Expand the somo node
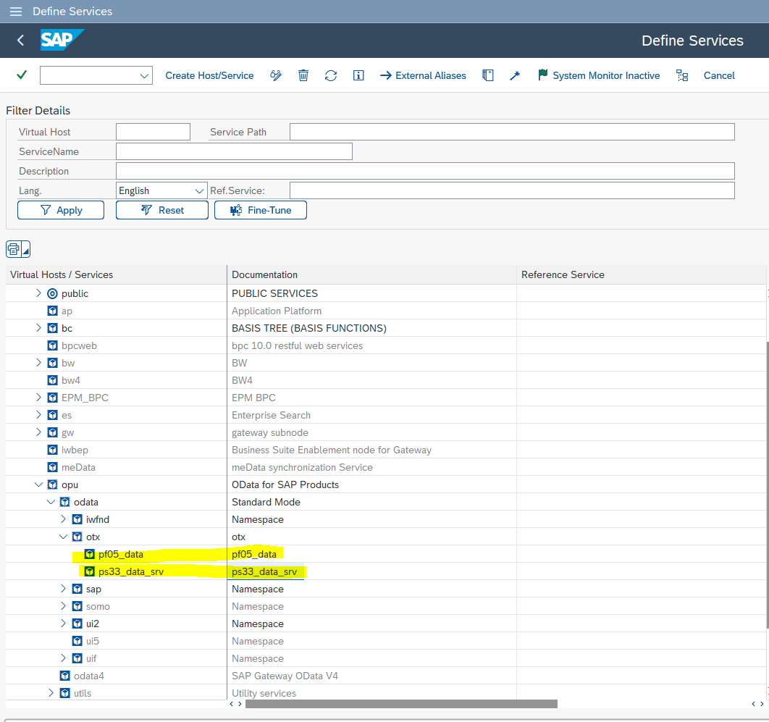This screenshot has height=722, width=769. (63, 606)
